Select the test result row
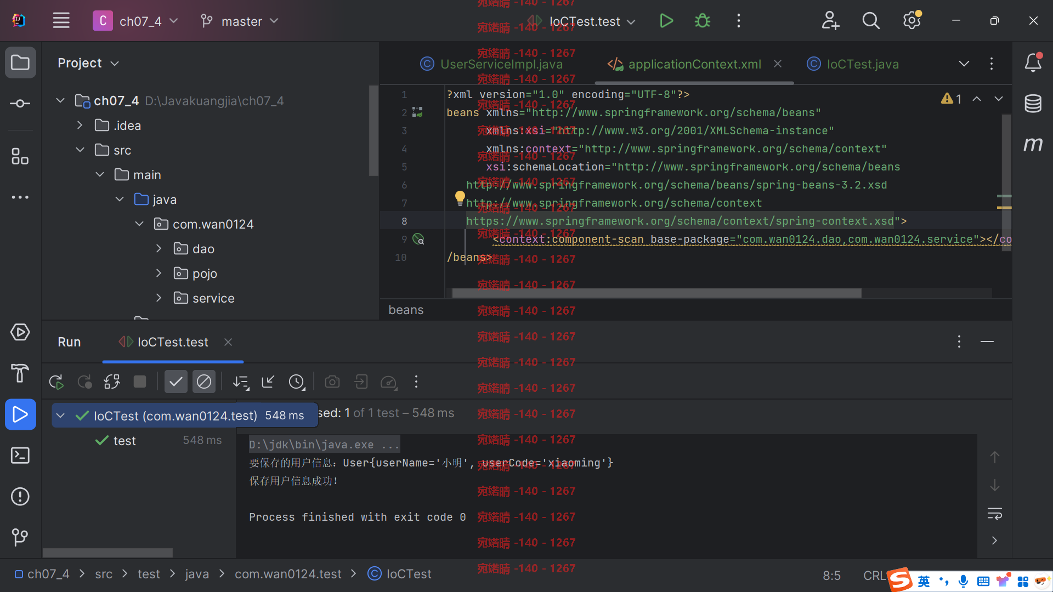 (x=139, y=441)
